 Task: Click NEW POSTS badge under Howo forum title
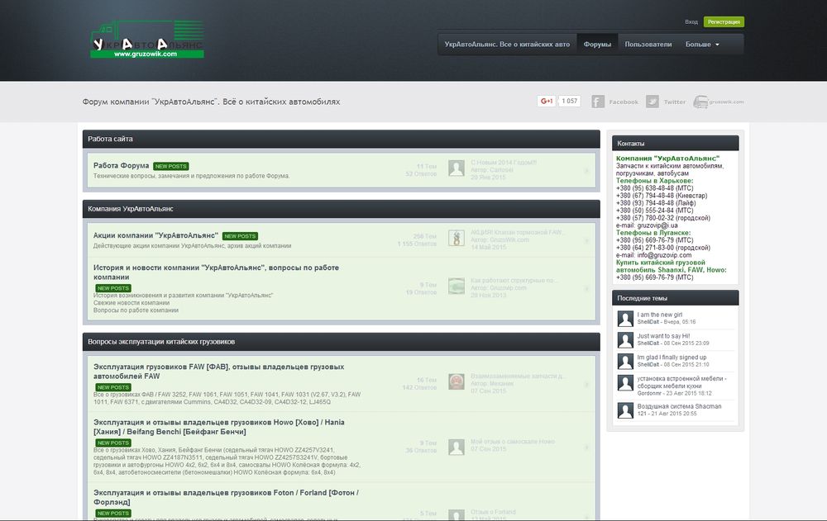pyautogui.click(x=113, y=443)
